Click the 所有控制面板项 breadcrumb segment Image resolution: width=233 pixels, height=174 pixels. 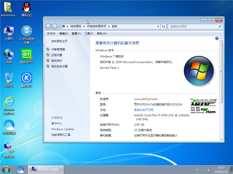tap(96, 26)
